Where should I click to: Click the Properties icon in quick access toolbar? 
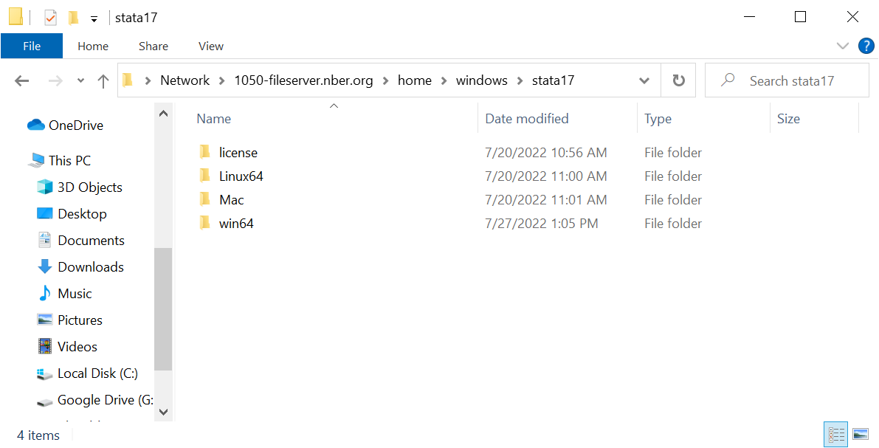50,18
